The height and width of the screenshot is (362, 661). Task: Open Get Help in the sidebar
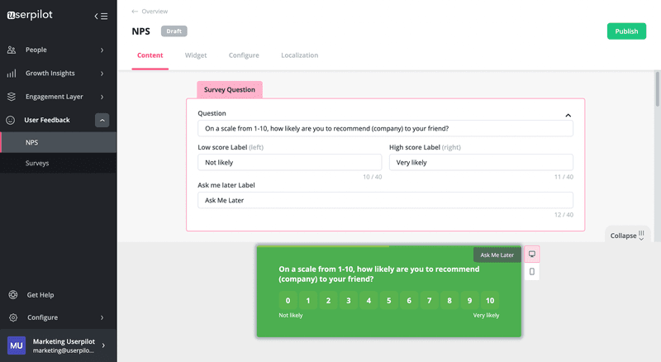click(x=40, y=295)
